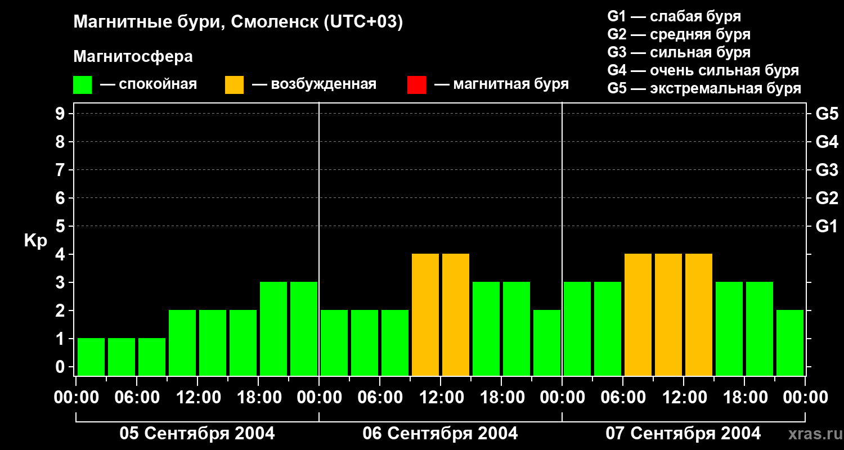The width and height of the screenshot is (844, 450).
Task: Click the '07 Сентября 2004' date label
Action: (683, 434)
